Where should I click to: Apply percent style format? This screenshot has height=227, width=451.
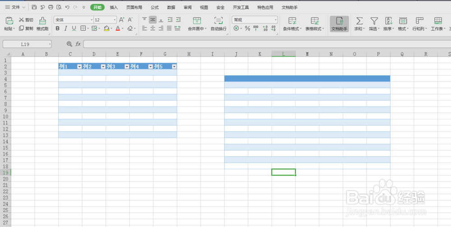[x=247, y=28]
